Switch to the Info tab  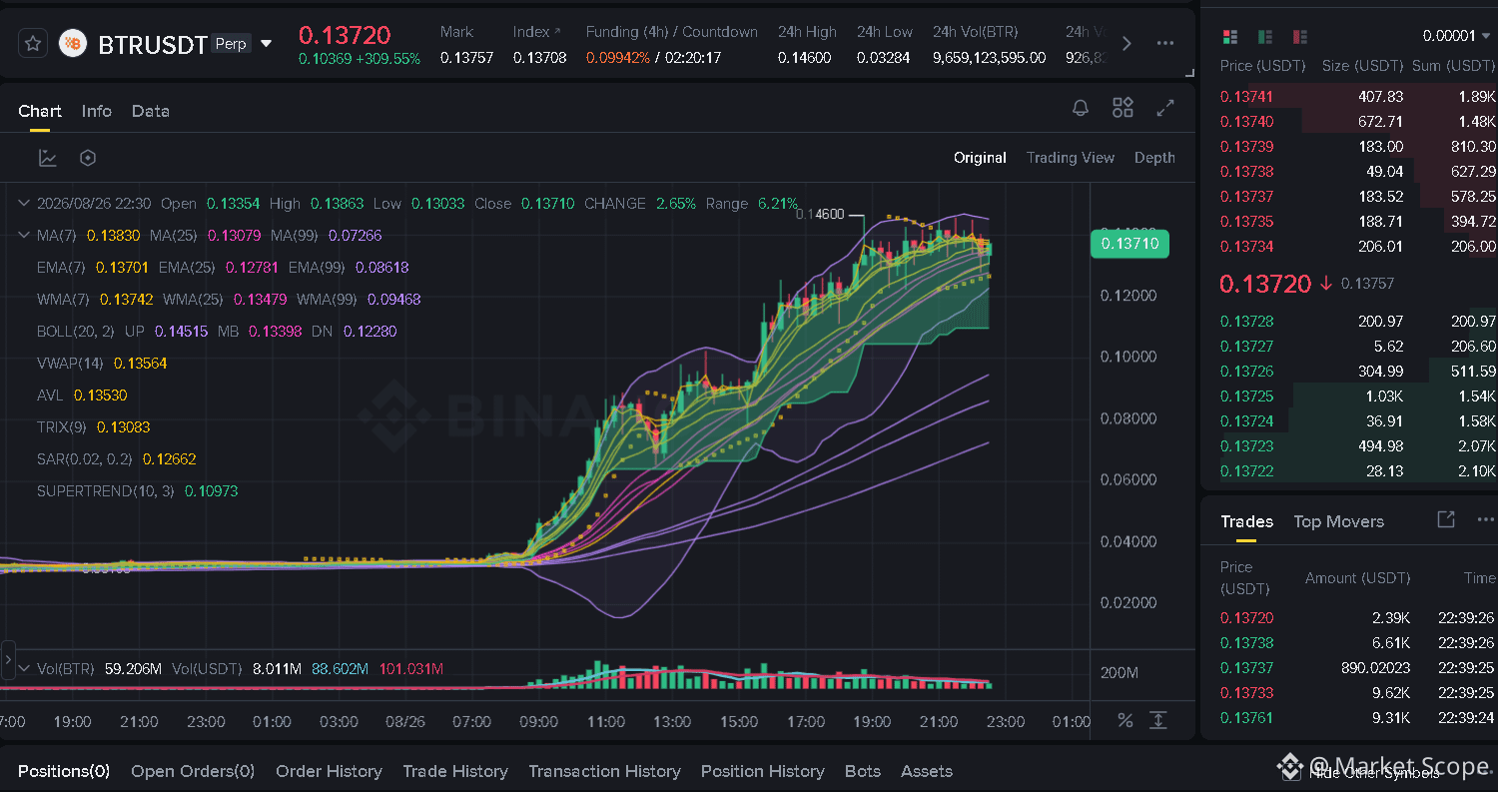coord(97,111)
